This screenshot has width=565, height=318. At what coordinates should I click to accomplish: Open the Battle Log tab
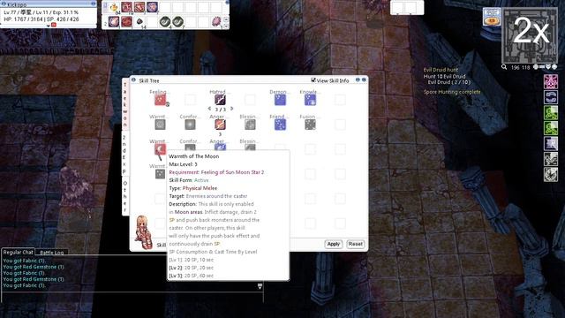[x=51, y=253]
